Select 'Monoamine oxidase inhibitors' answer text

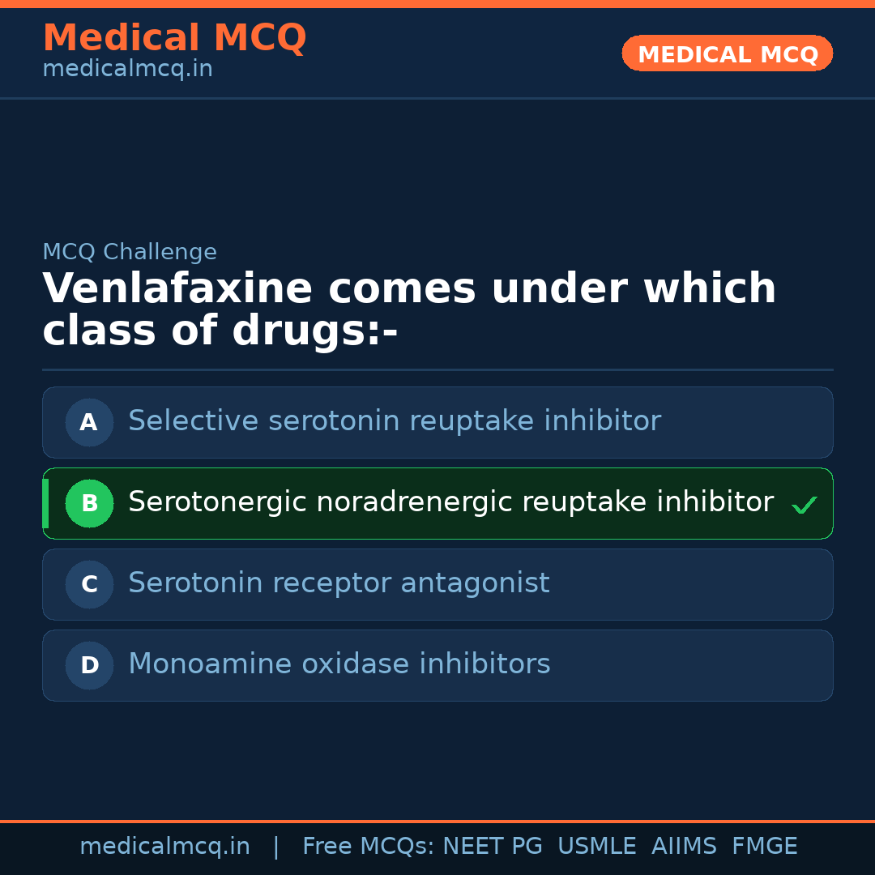(x=339, y=664)
